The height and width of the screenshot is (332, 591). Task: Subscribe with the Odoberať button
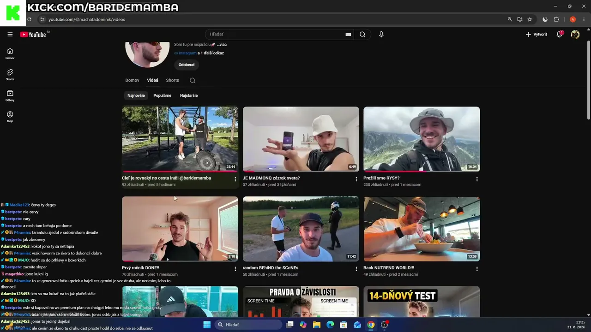(187, 65)
